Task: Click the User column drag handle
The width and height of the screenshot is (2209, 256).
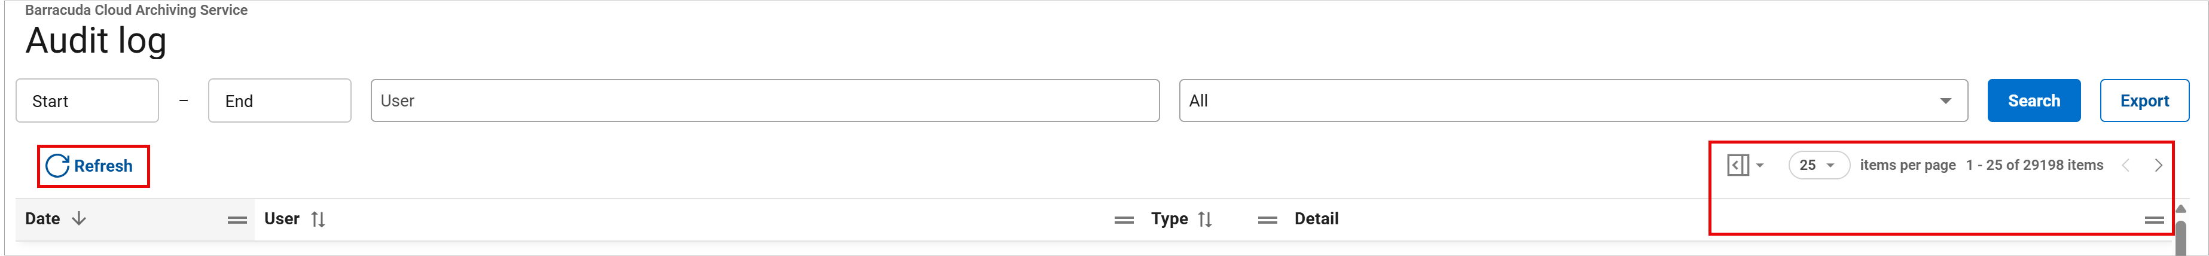Action: pos(1124,220)
